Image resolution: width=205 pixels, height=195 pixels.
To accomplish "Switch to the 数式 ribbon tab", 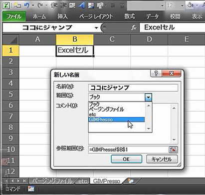I will pos(129,16).
